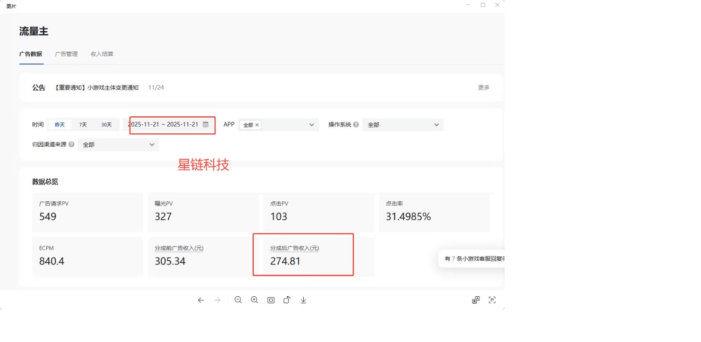This screenshot has width=701, height=342.
Task: Open the announcement 小游戏主体变更通知
Action: [x=96, y=87]
